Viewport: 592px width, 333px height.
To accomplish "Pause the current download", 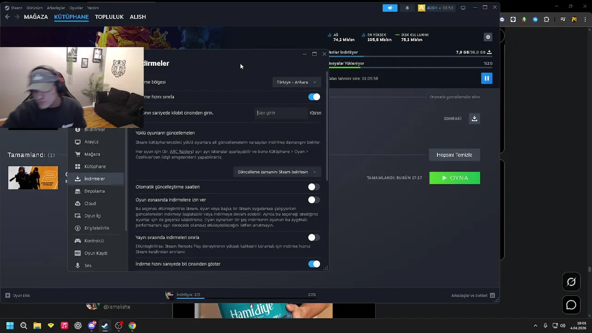I will coord(487,78).
